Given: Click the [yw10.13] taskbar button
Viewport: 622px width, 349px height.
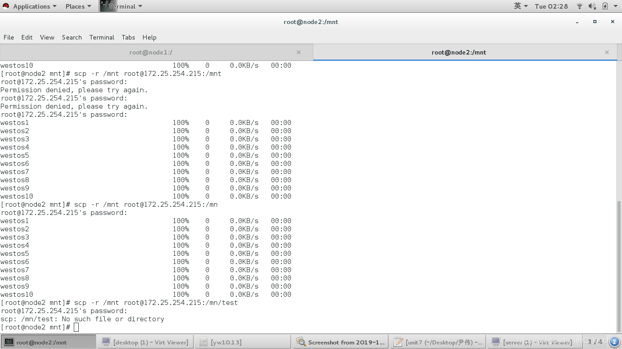Looking at the screenshot, I should point(243,342).
